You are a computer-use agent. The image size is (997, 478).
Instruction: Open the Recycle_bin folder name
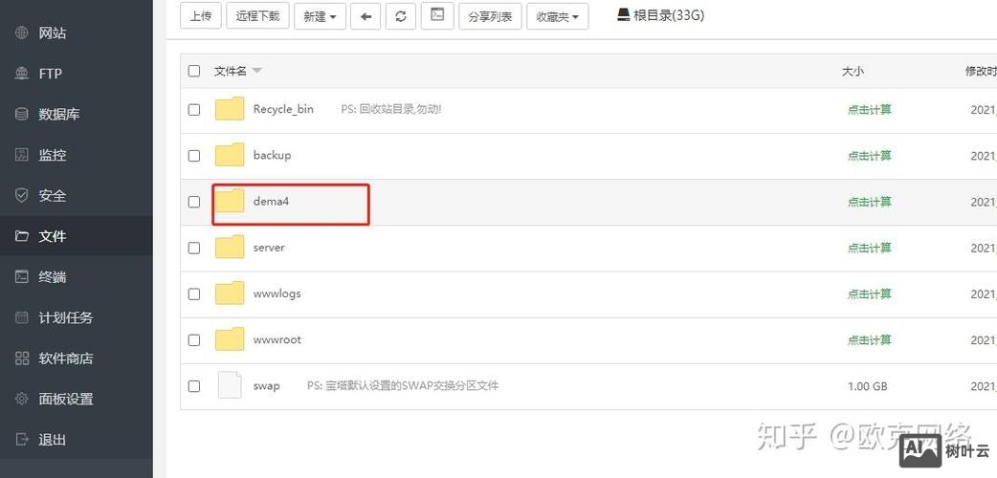click(283, 109)
